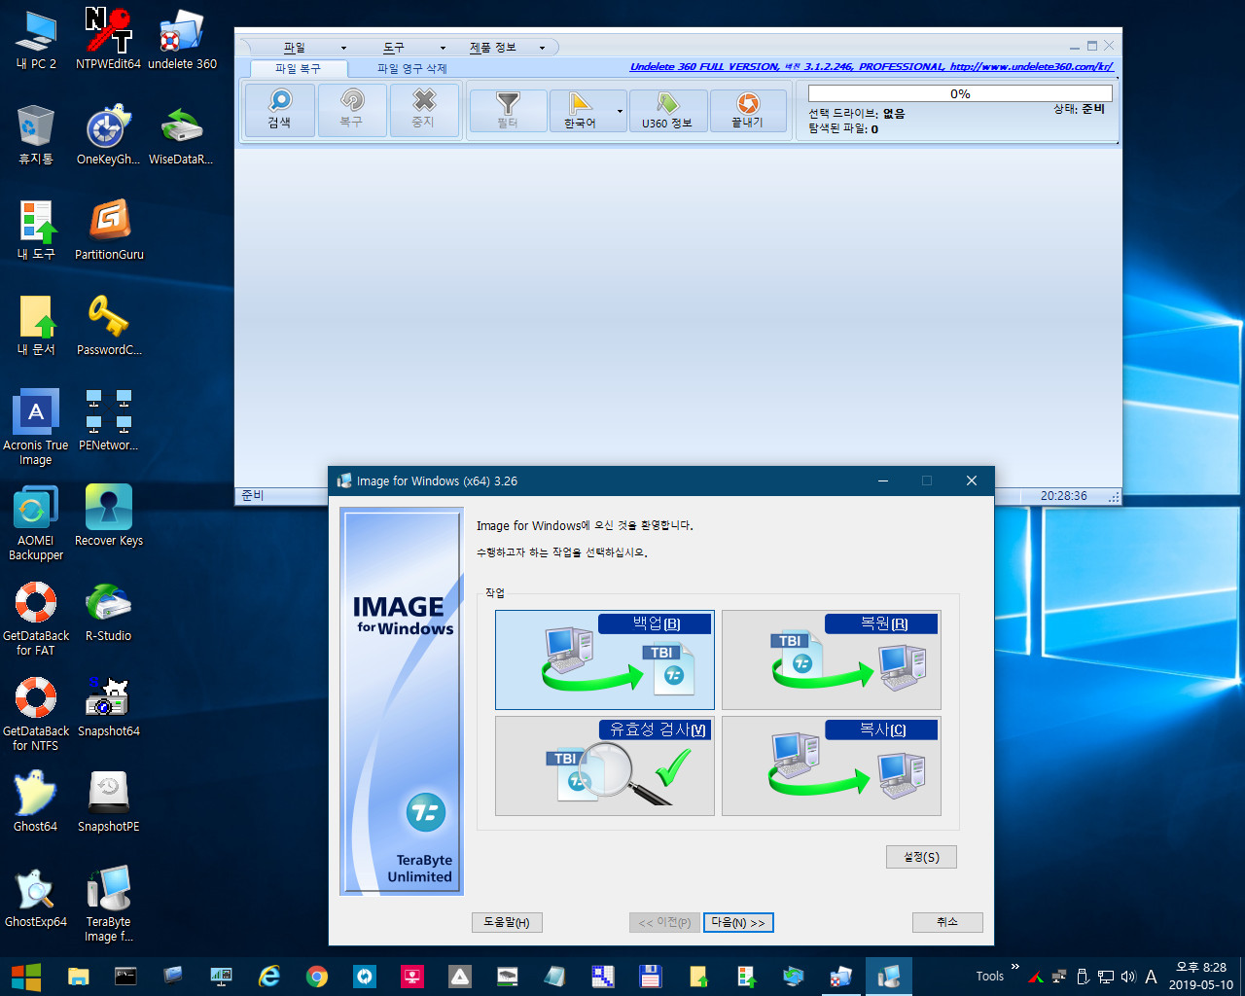This screenshot has width=1245, height=996.
Task: Open the 내 PC 2 desktop icon
Action: [36, 41]
